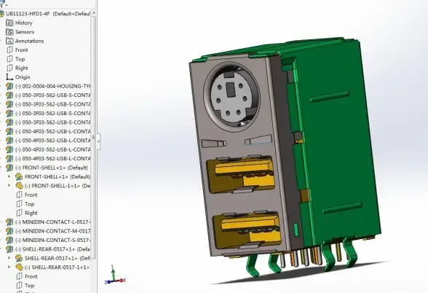Click the Annotations folder icon
The width and height of the screenshot is (428, 293).
9,41
